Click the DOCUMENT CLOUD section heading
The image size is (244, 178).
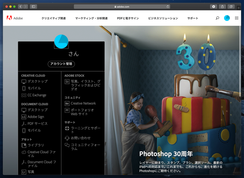pyautogui.click(x=35, y=104)
